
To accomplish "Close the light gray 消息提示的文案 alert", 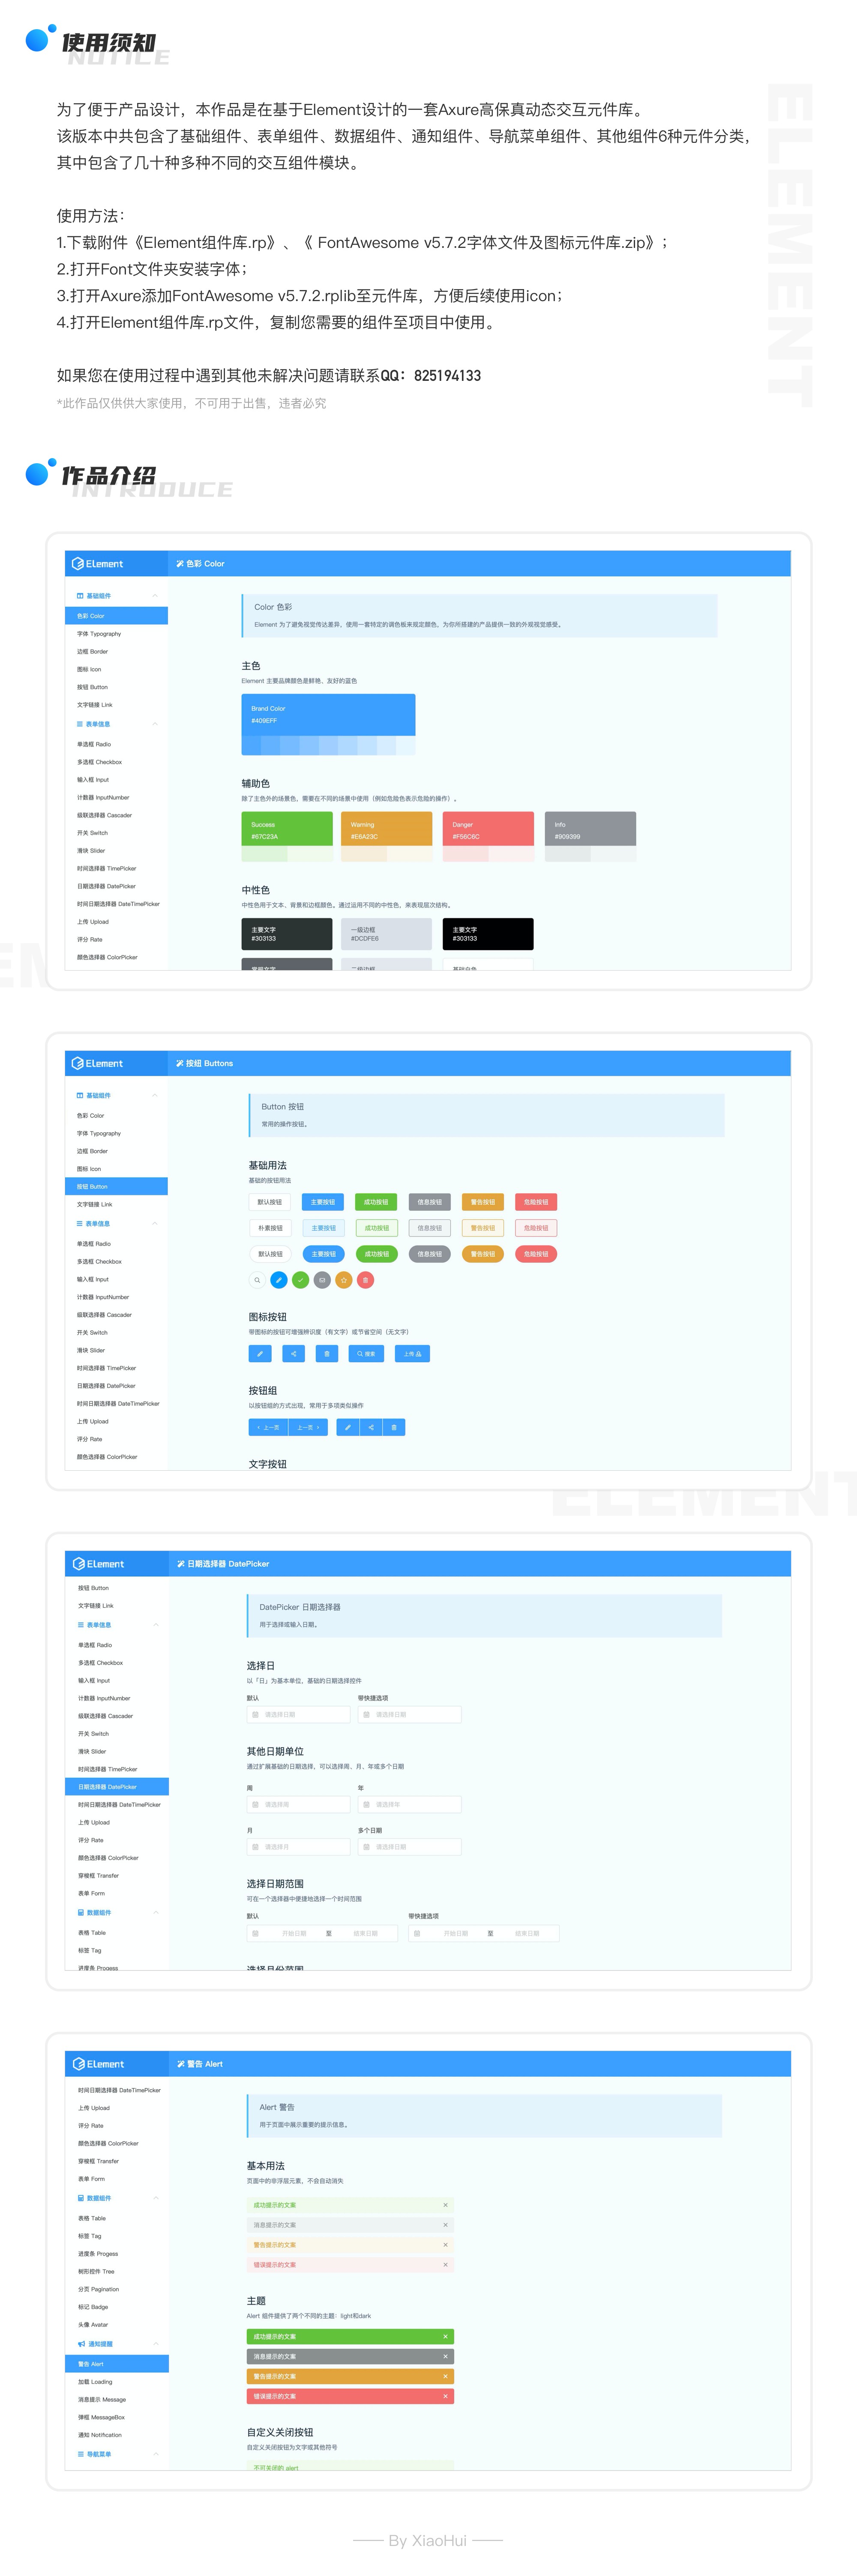I will coord(446,2225).
